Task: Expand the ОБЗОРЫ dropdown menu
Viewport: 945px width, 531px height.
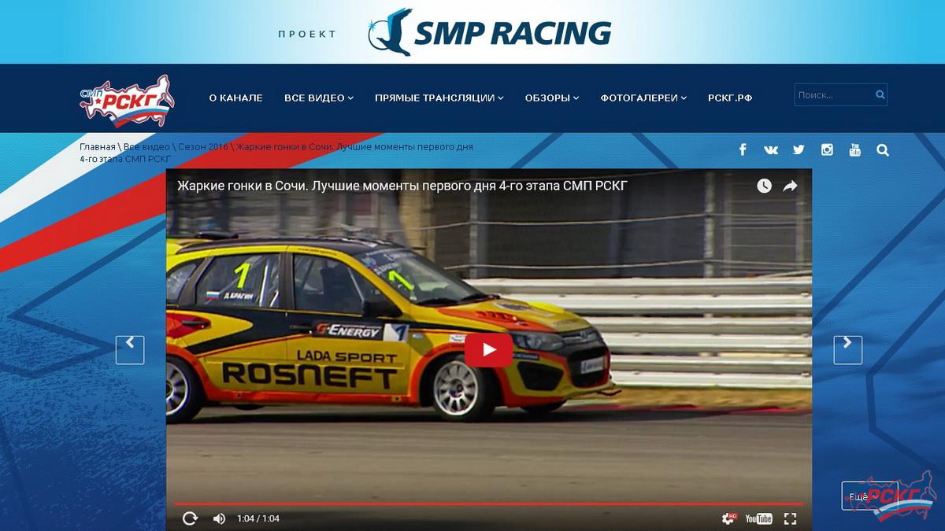Action: (x=552, y=98)
